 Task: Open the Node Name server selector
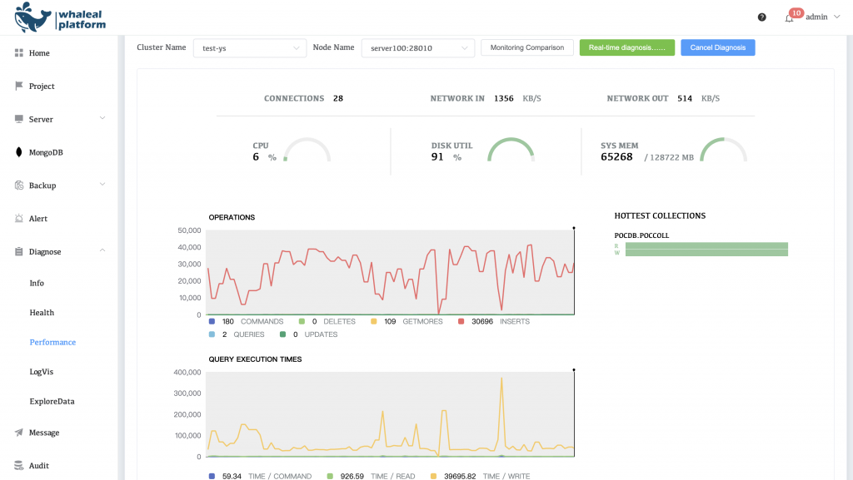click(417, 47)
